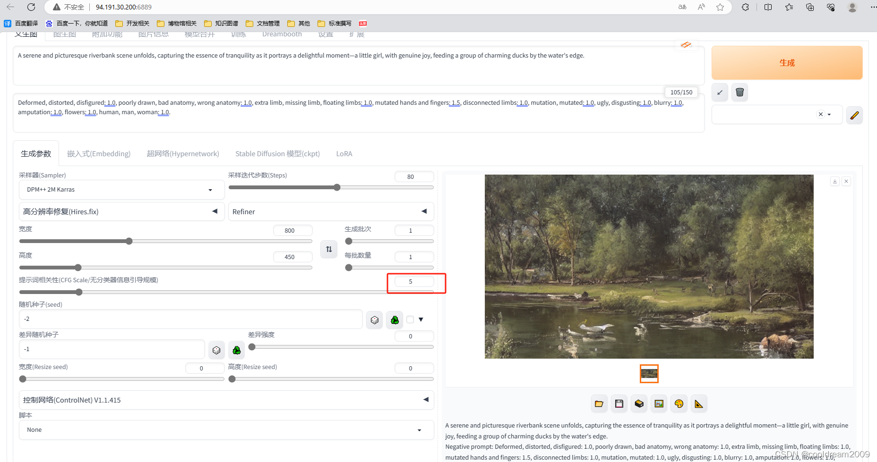Click the positive prompt text box
This screenshot has height=462, width=877.
[359, 66]
